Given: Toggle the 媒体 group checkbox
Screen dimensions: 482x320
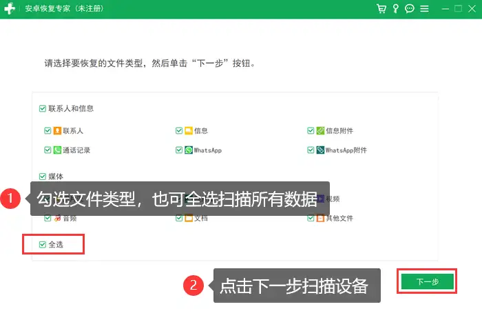Looking at the screenshot, I should point(43,177).
